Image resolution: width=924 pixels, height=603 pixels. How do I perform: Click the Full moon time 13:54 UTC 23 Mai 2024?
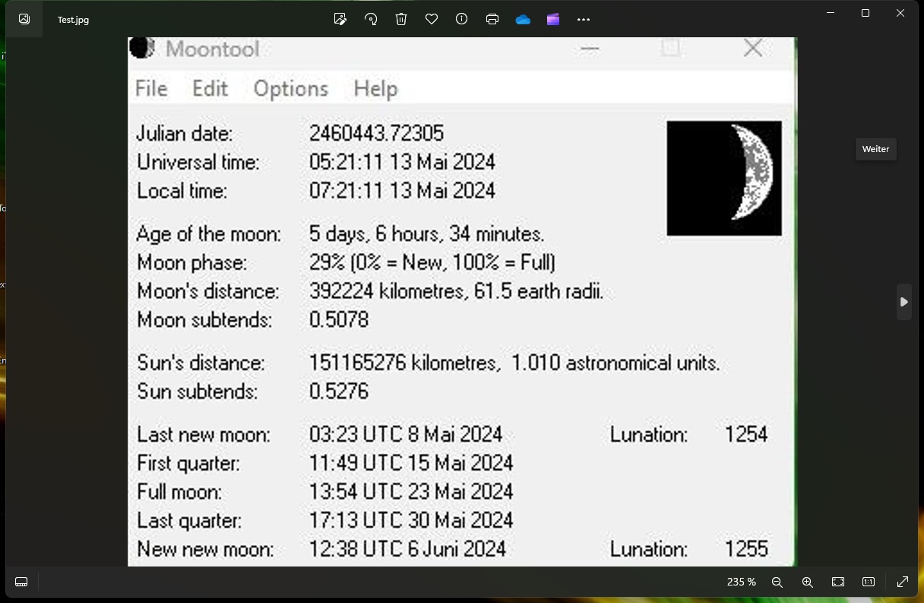click(411, 491)
